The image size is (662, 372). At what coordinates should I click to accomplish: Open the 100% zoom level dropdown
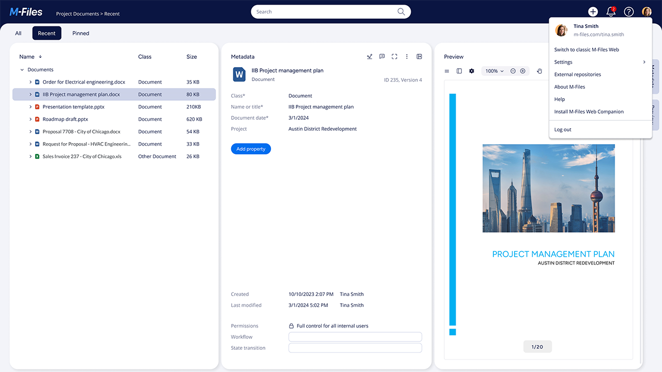click(x=494, y=71)
